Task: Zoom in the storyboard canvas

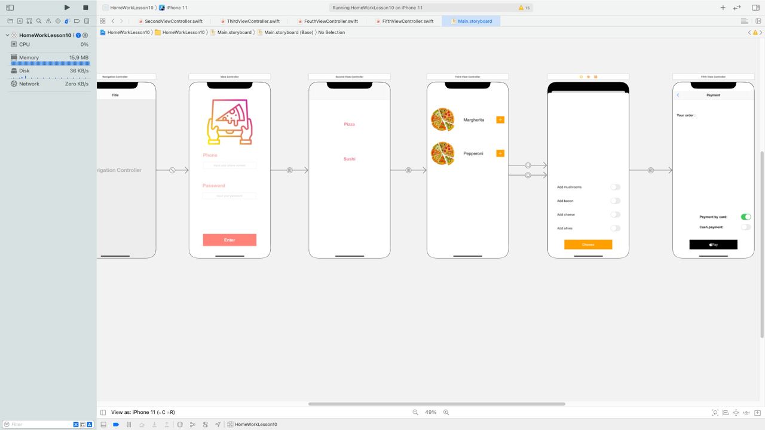Action: coord(445,412)
